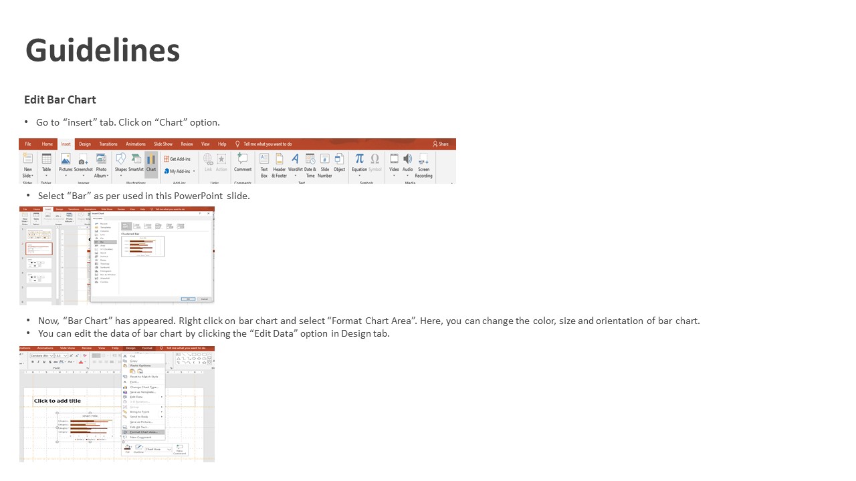Switch to the Design tab
The width and height of the screenshot is (856, 481).
85,144
